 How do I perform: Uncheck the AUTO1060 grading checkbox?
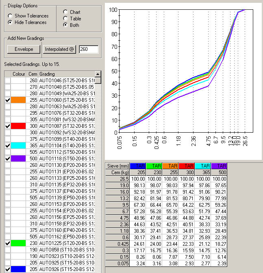7,100
